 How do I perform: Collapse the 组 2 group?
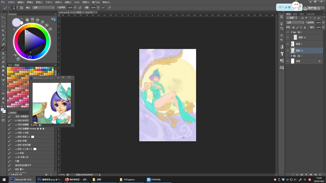[291, 32]
